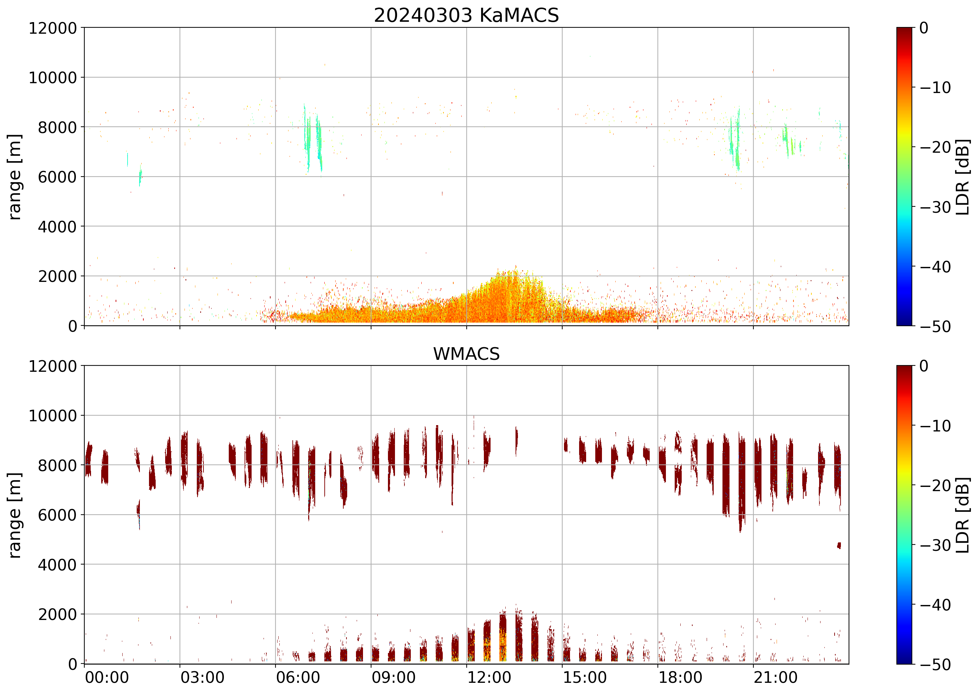The width and height of the screenshot is (979, 693).
Task: Click the 18:00 time axis label
Action: click(680, 677)
